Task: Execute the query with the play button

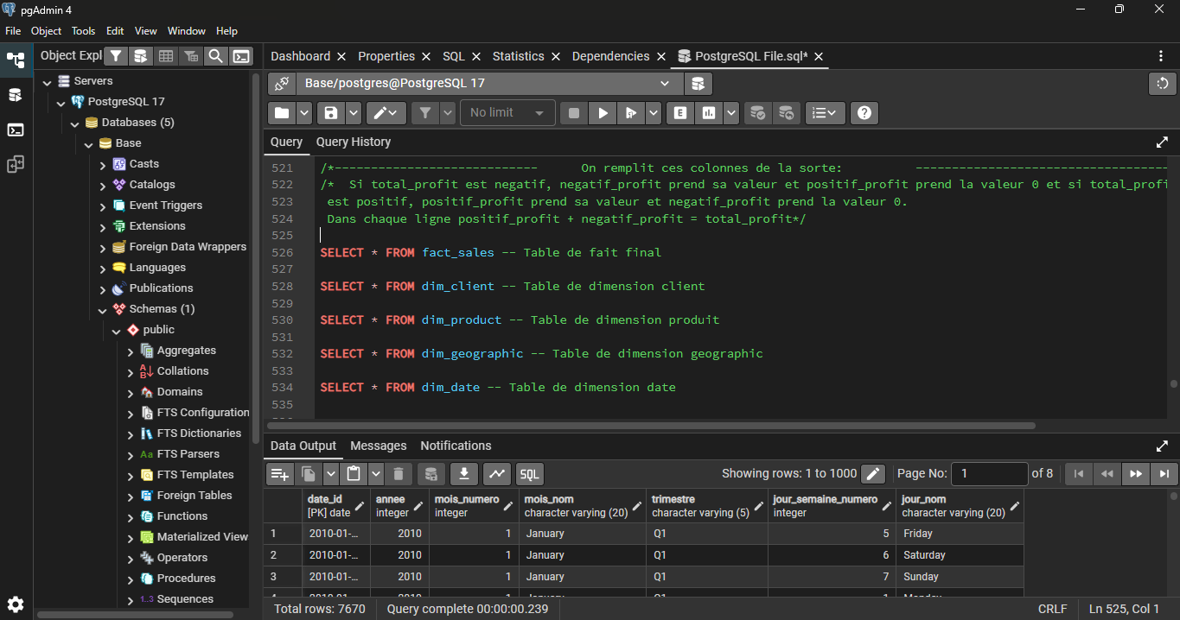Action: [603, 113]
